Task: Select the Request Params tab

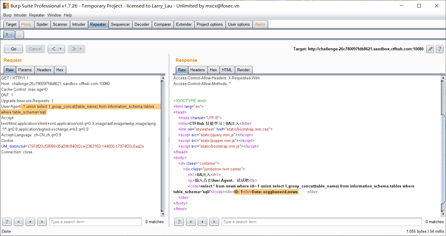Action: tap(25, 70)
